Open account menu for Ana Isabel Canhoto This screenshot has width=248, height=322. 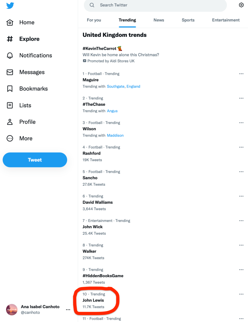tap(68, 310)
